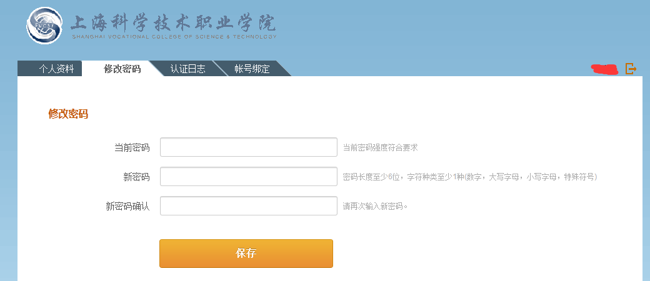
Task: Focus the 当前密码 input field
Action: click(x=249, y=147)
